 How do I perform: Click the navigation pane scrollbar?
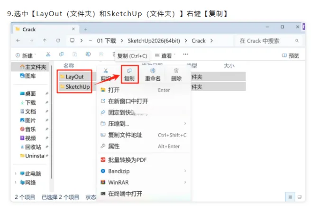coord(52,121)
